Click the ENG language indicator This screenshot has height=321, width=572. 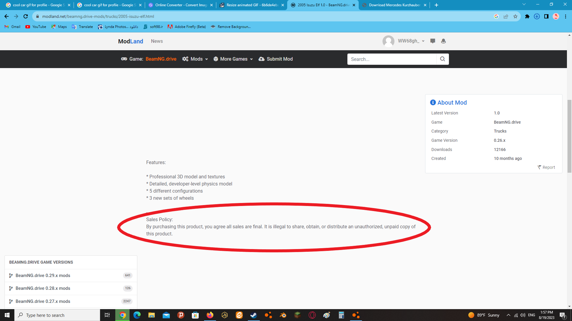pyautogui.click(x=531, y=315)
